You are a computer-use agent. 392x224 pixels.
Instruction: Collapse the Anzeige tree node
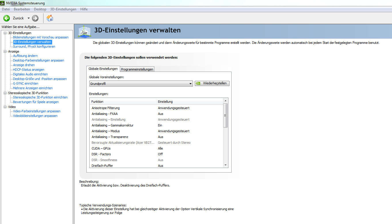coord(5,51)
